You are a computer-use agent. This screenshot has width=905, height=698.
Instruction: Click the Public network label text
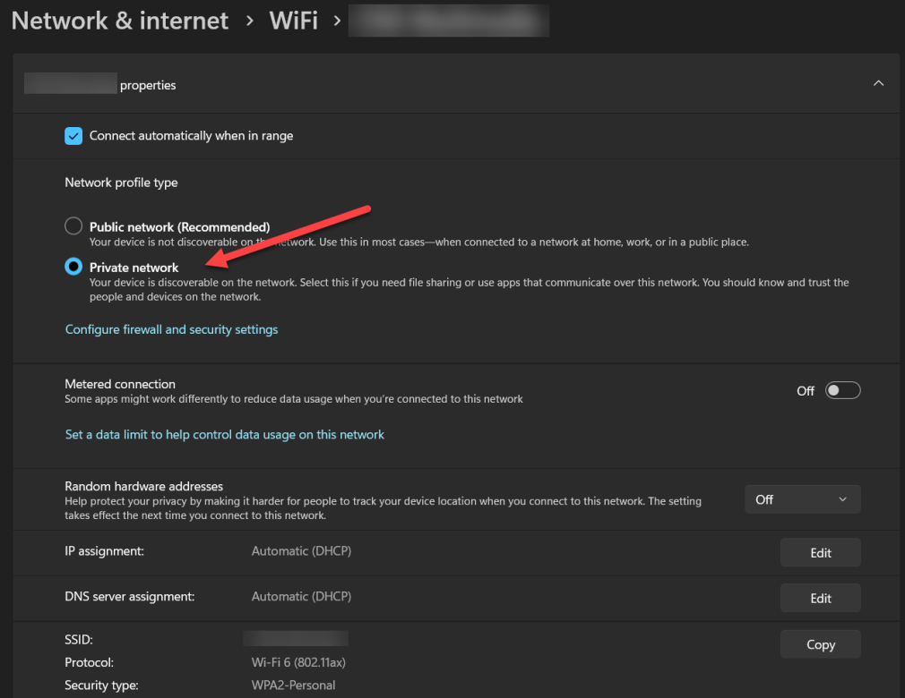179,226
